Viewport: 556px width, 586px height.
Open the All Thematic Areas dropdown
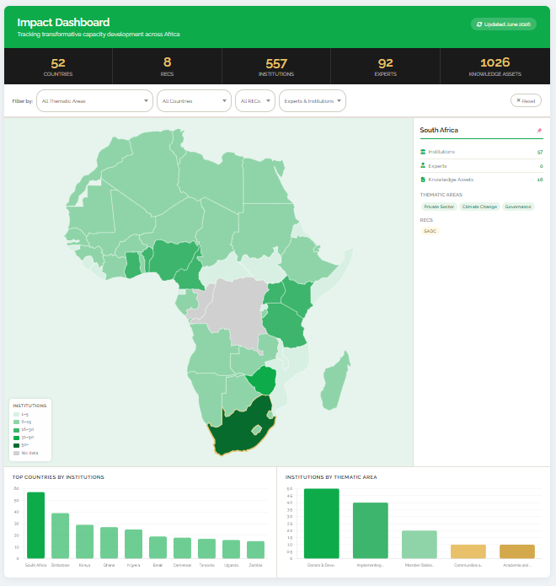(94, 100)
